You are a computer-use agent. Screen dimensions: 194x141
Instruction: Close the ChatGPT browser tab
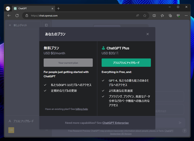coord(52,9)
